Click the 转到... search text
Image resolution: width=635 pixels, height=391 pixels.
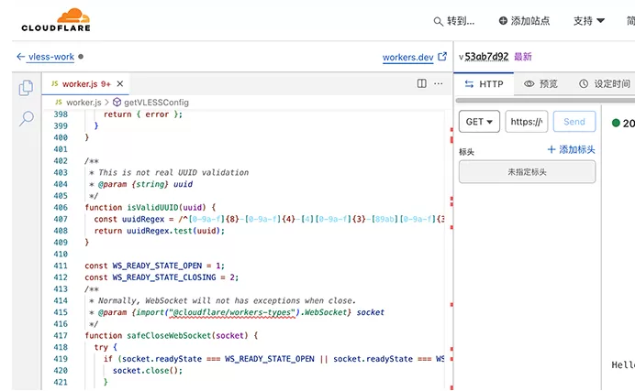[461, 21]
